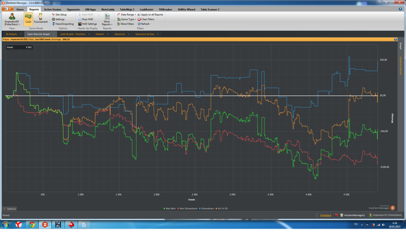406x232 pixels.
Task: Select the ImperatorIVI hero player icon
Action: 12,19
